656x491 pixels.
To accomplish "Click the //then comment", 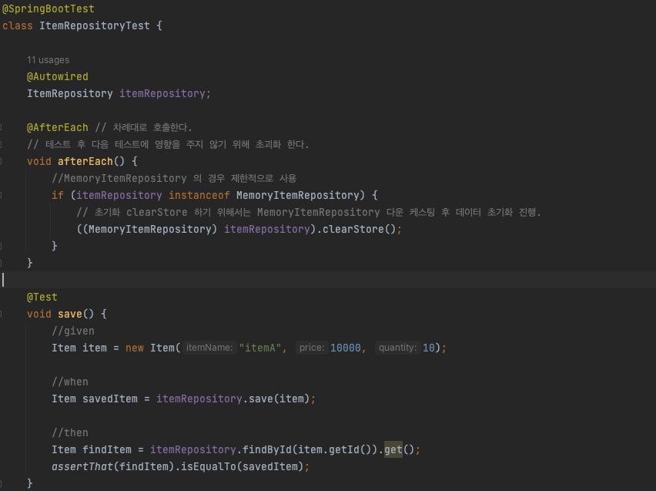I will (x=70, y=432).
